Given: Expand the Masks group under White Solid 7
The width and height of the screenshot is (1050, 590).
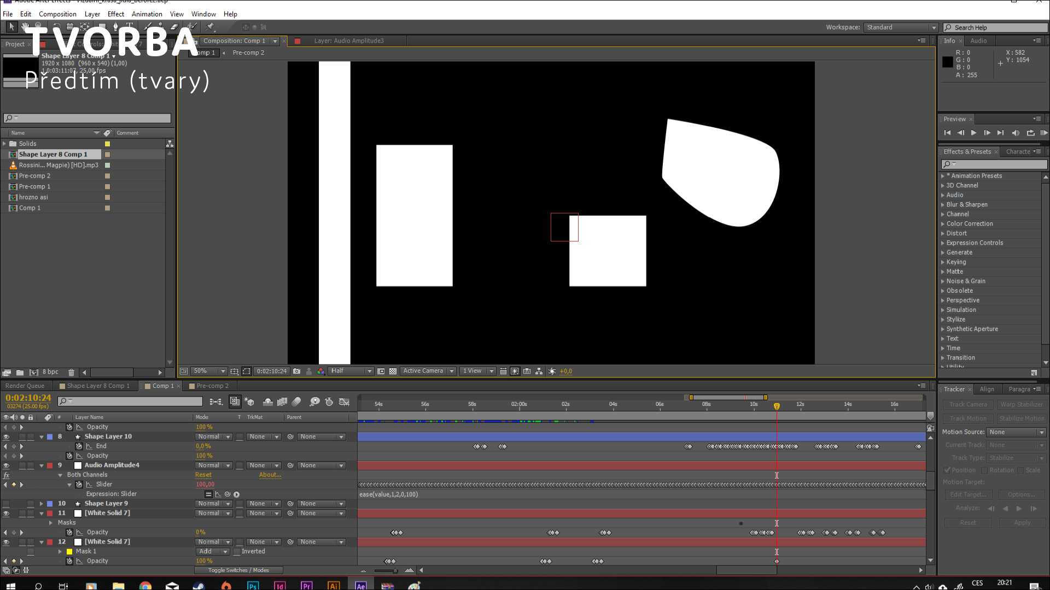Looking at the screenshot, I should (51, 523).
